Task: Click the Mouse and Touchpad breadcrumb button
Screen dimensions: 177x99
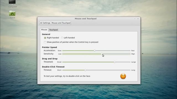Action: coord(61,23)
